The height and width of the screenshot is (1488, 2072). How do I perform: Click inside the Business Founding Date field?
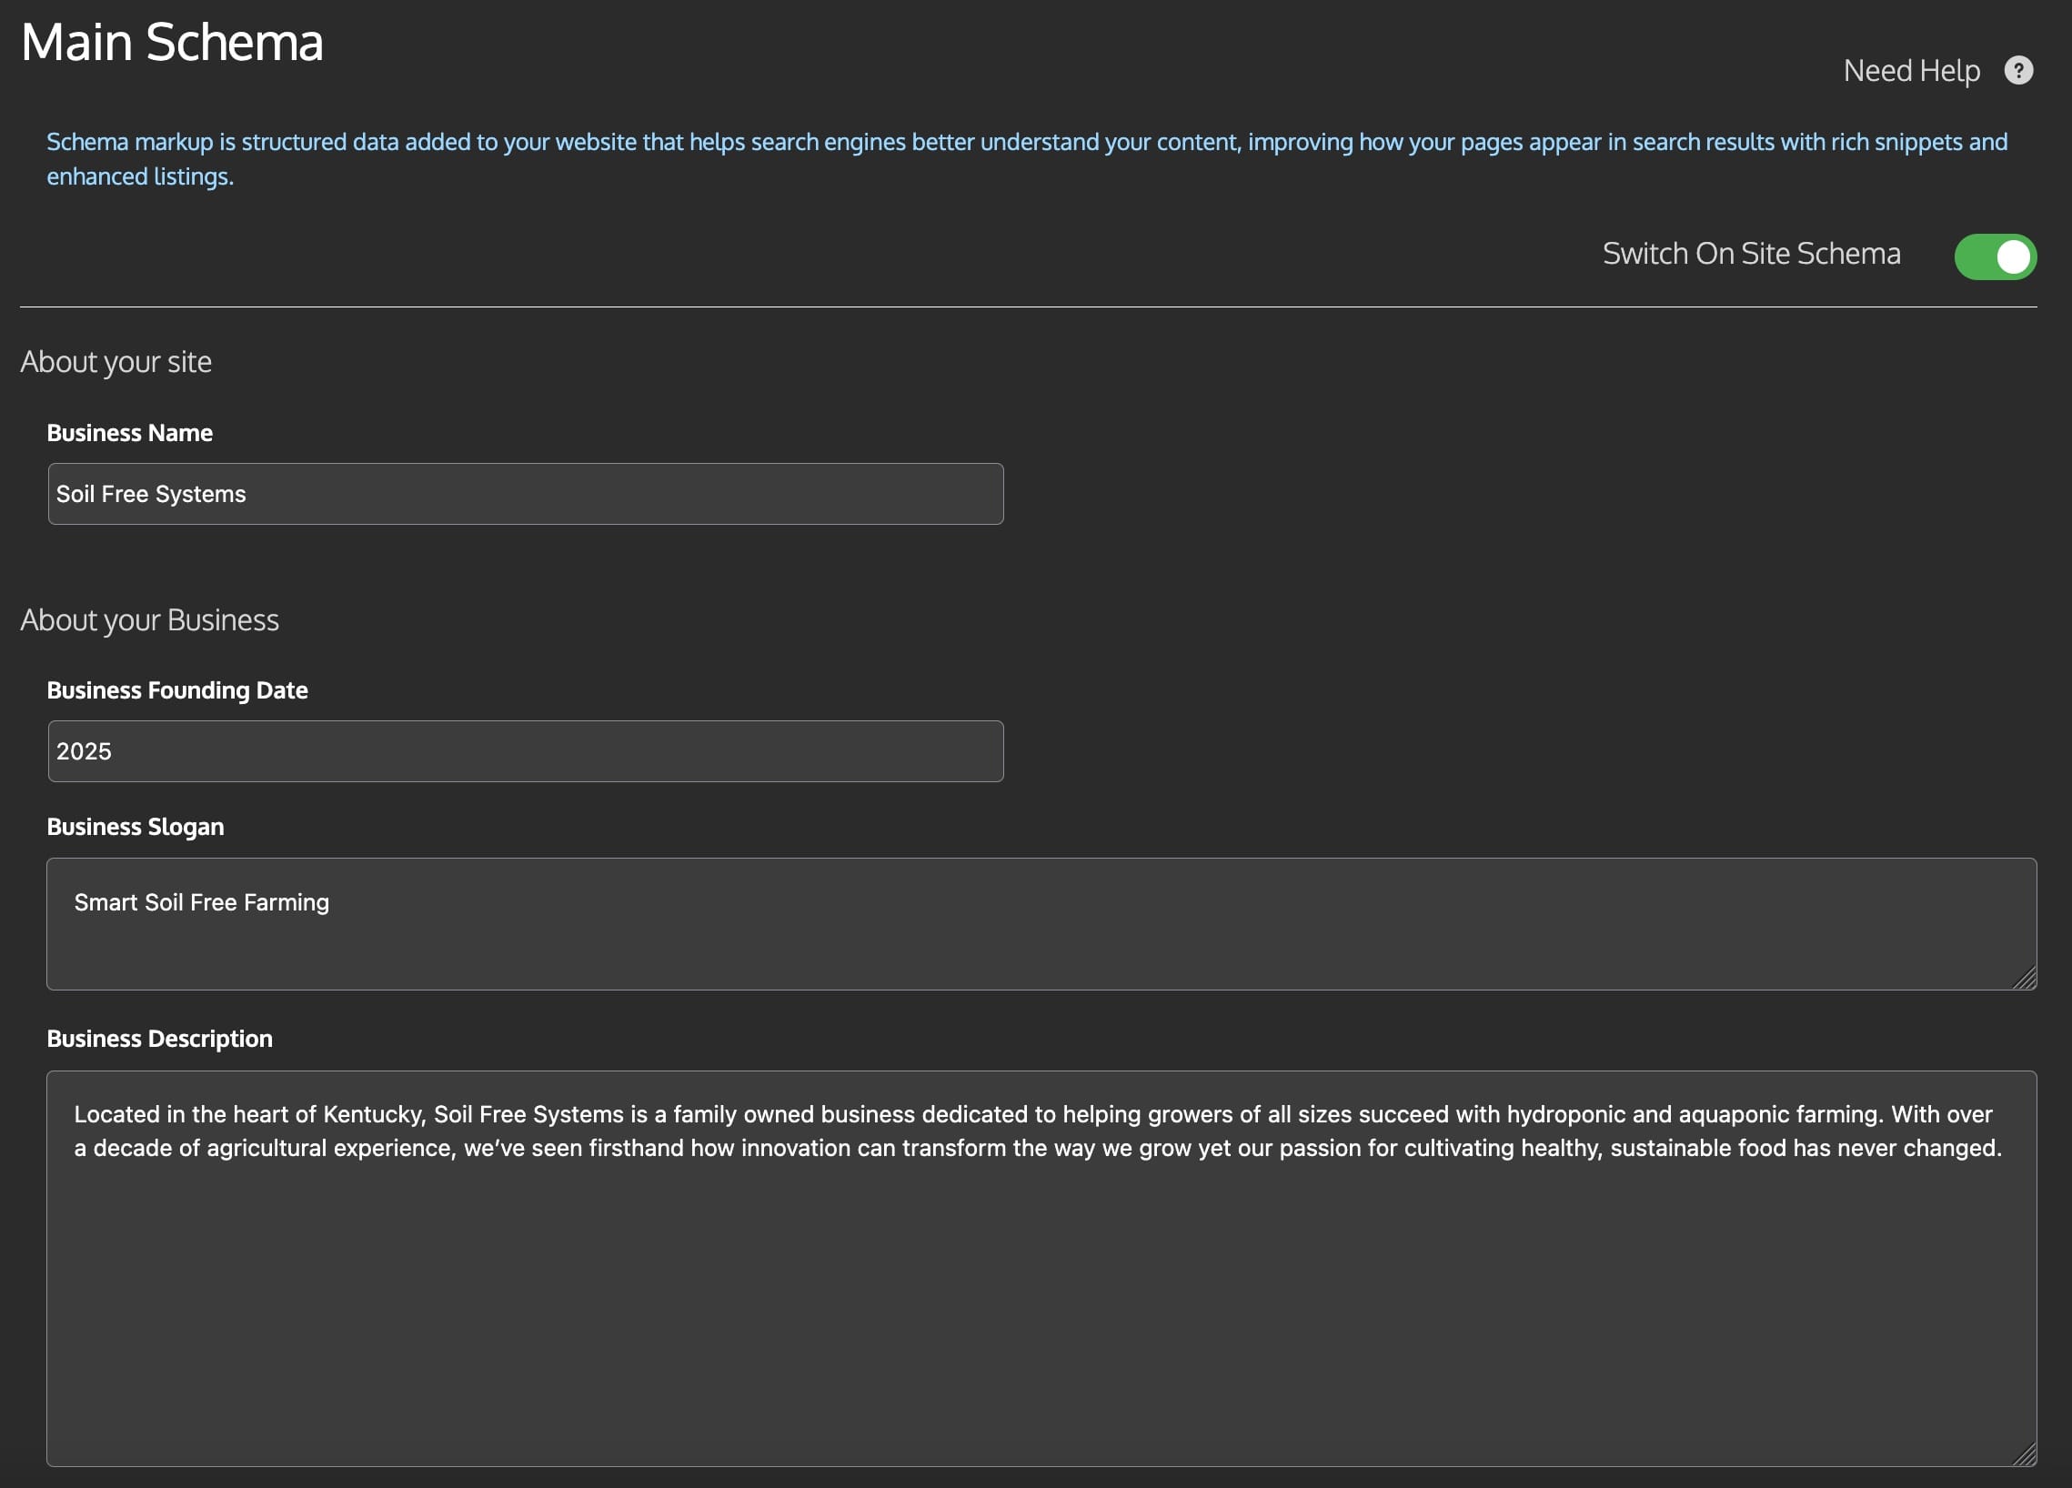526,751
